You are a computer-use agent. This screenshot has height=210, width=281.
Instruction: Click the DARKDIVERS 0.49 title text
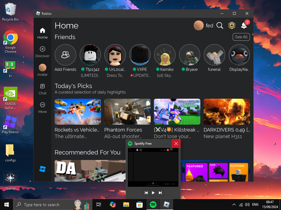(227, 130)
